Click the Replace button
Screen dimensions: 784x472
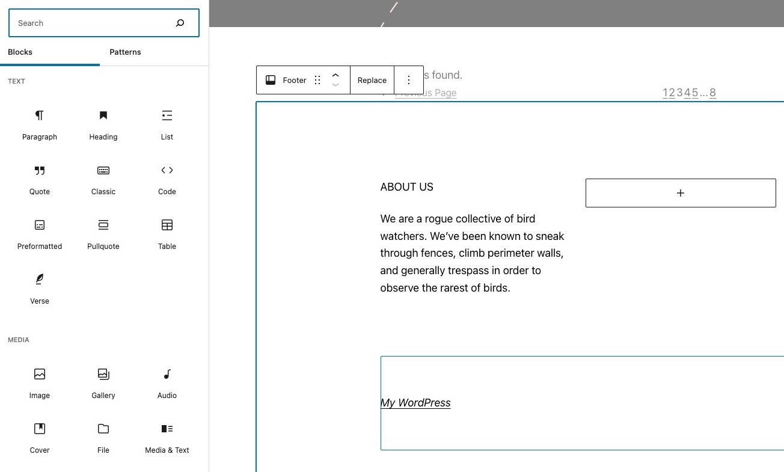372,80
